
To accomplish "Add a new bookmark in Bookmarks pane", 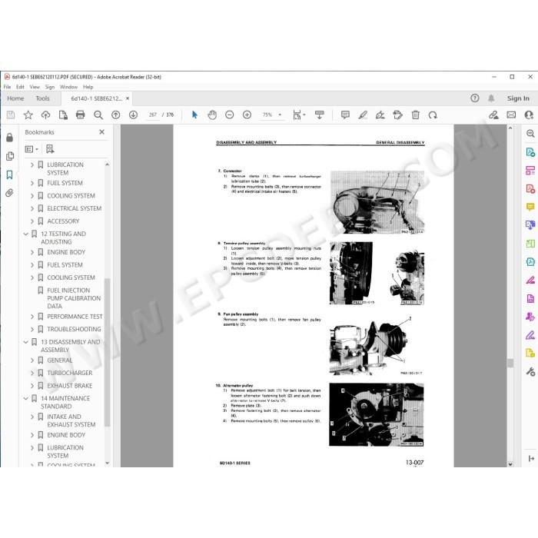I will click(50, 149).
